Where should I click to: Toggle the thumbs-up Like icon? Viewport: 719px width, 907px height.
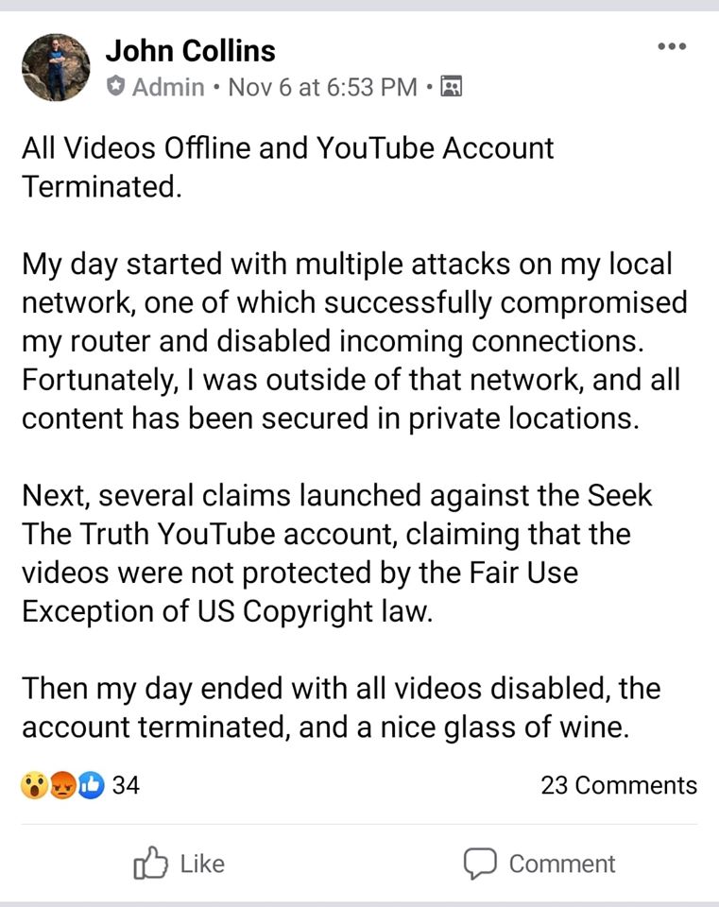click(x=150, y=863)
